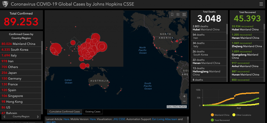Open the basemap gallery grid icon

[x=184, y=15]
